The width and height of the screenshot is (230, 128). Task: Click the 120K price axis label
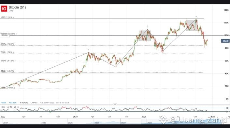(226, 23)
